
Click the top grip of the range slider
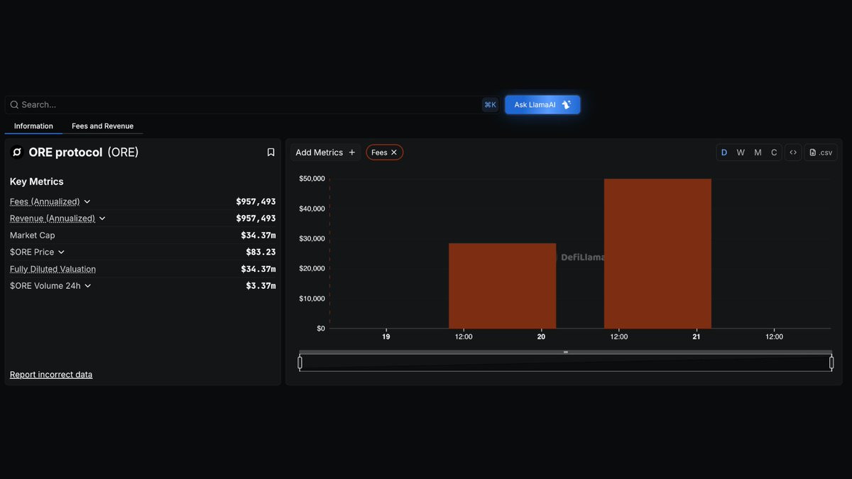click(566, 352)
